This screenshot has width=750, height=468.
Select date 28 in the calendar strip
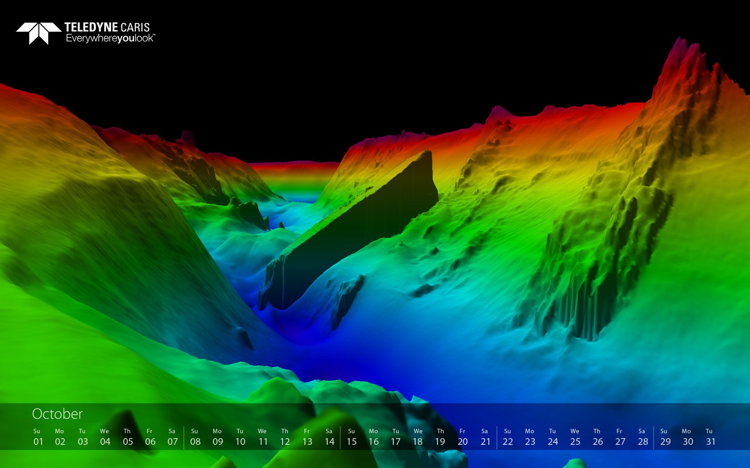[x=643, y=442]
